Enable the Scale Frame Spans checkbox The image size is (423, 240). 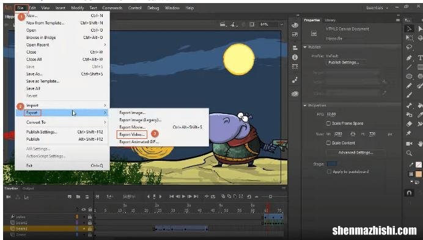pos(328,124)
